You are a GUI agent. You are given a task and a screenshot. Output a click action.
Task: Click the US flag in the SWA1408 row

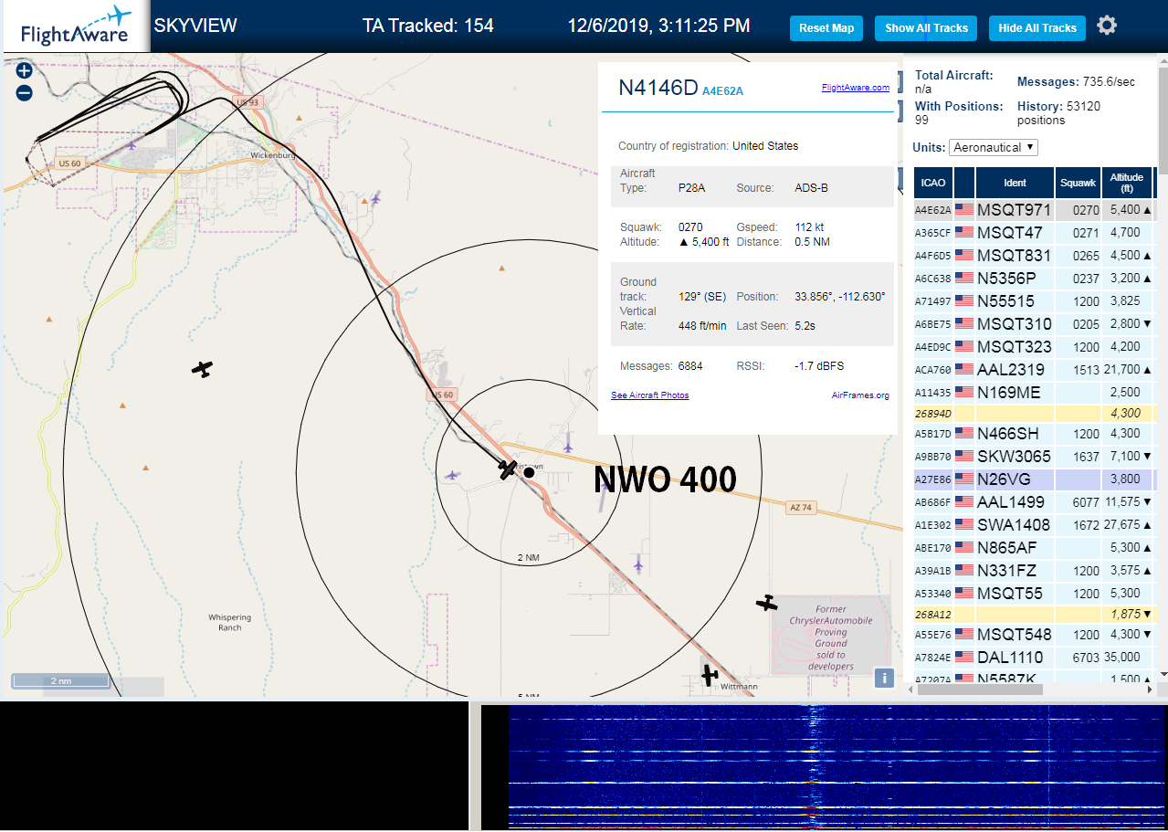click(x=963, y=525)
